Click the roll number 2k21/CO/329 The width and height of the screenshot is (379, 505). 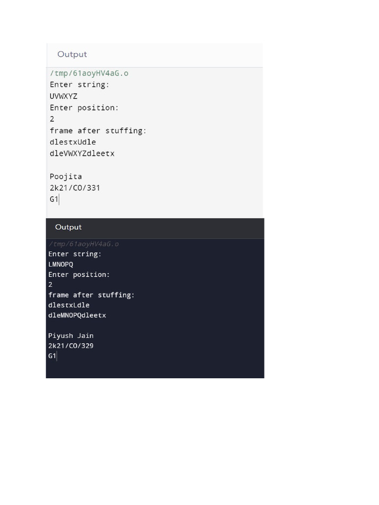(71, 346)
